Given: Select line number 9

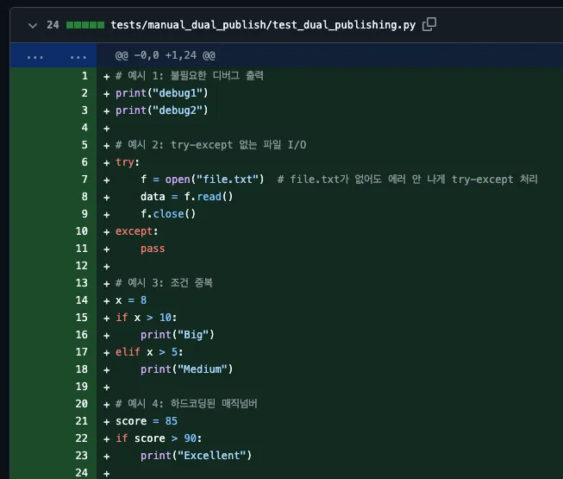Looking at the screenshot, I should pos(84,214).
